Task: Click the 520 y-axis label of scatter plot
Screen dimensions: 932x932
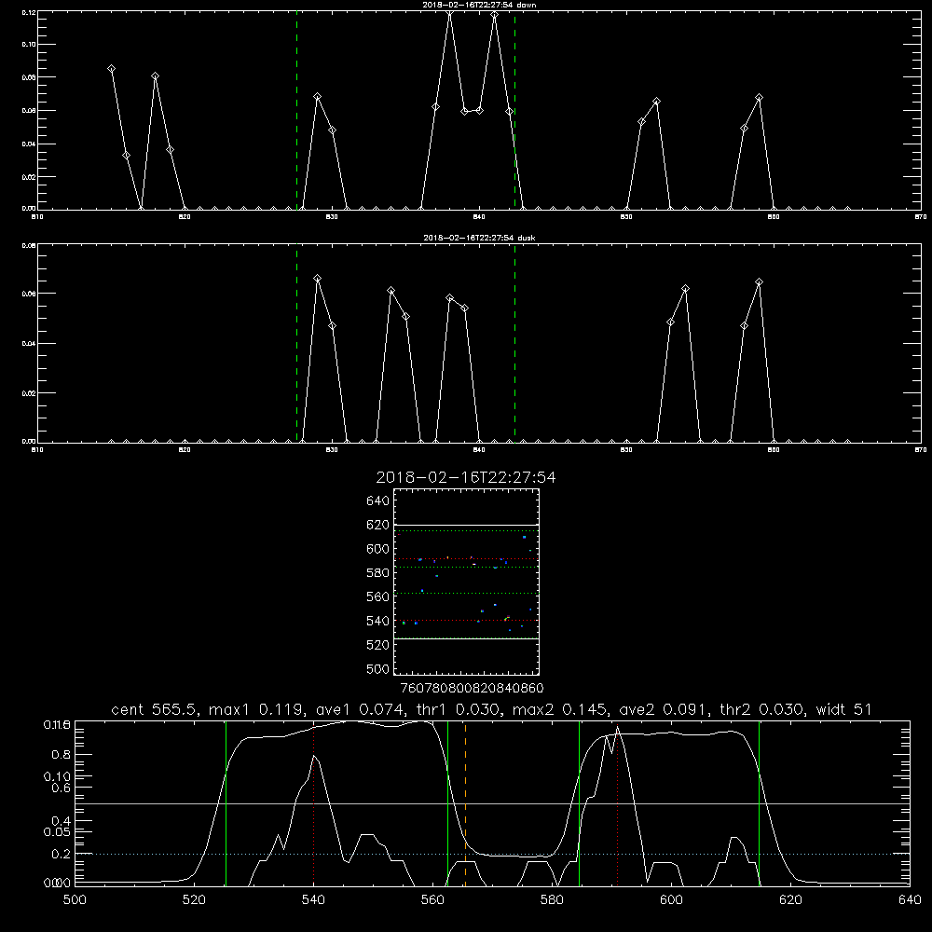Action: 378,645
